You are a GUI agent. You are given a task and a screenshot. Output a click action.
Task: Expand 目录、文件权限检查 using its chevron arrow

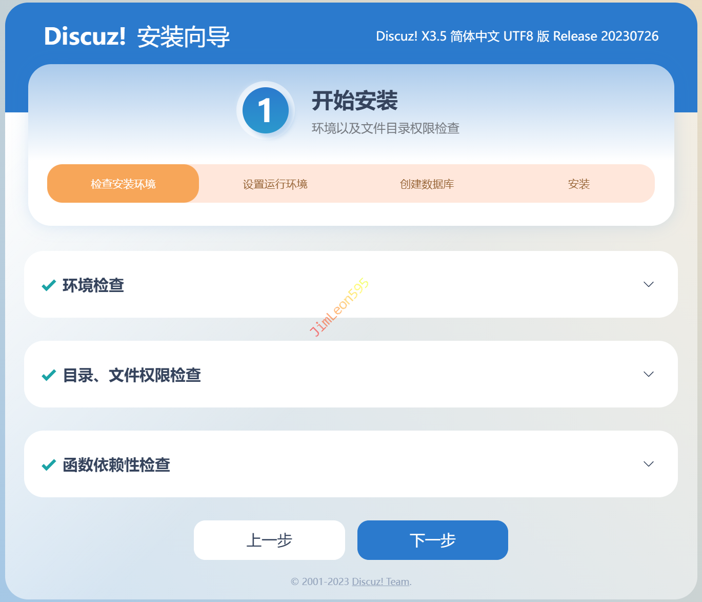coord(648,374)
